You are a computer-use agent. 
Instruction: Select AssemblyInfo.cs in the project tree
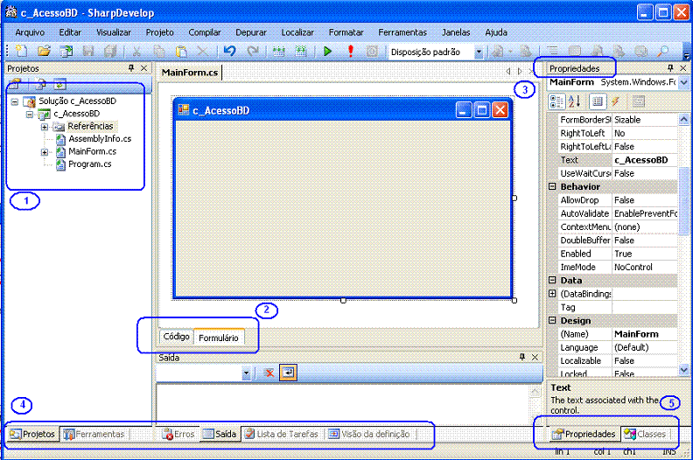100,139
